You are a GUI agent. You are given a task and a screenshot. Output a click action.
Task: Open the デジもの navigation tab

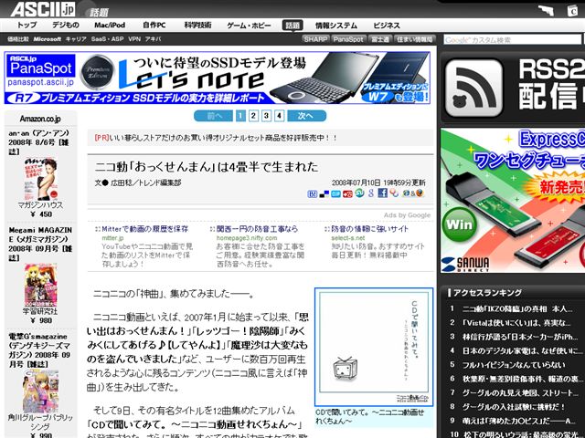tap(66, 25)
